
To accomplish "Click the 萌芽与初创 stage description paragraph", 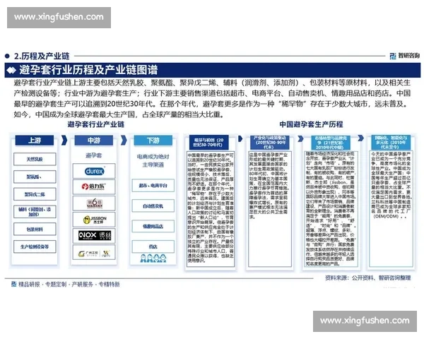I will [x=211, y=208].
